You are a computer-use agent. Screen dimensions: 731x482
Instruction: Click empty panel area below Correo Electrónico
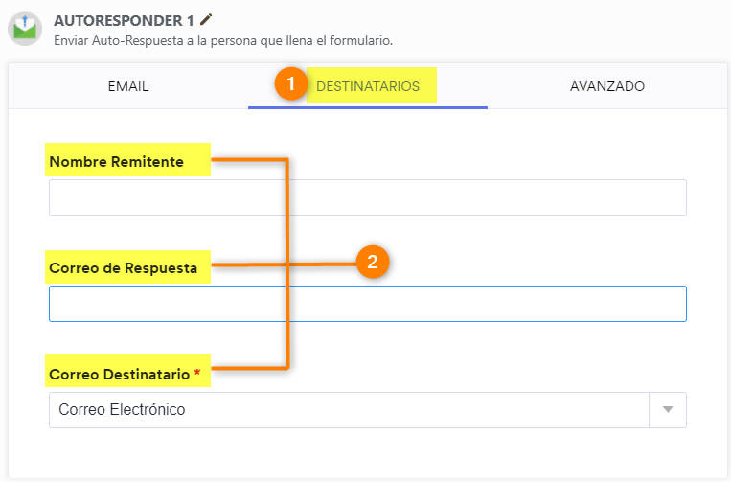tap(368, 452)
